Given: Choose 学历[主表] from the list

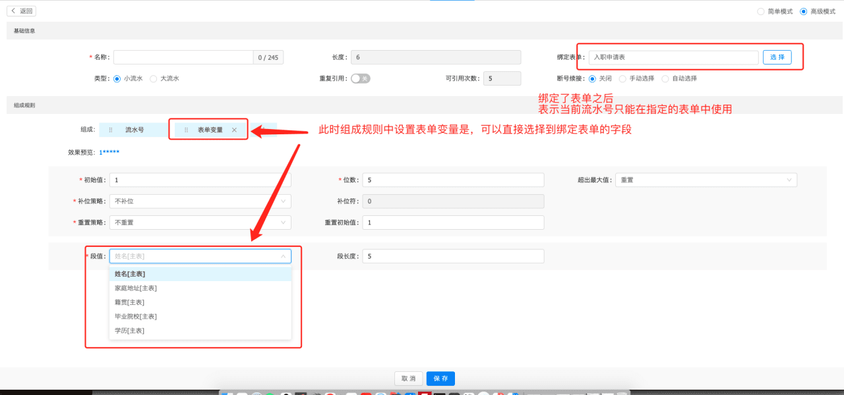Looking at the screenshot, I should click(200, 330).
